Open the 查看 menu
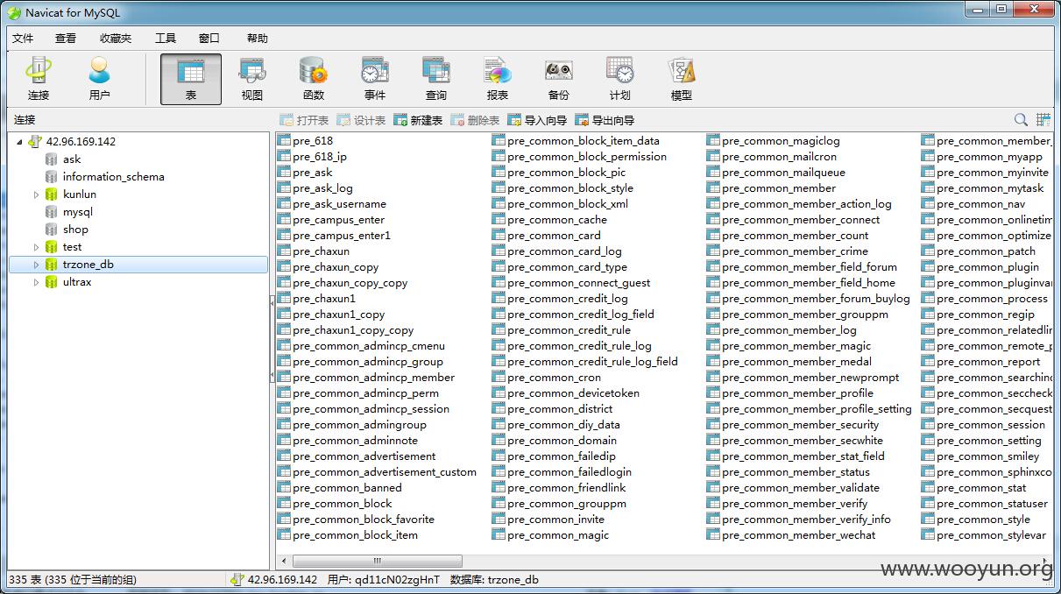Screen dimensions: 1061x594 tap(66, 39)
